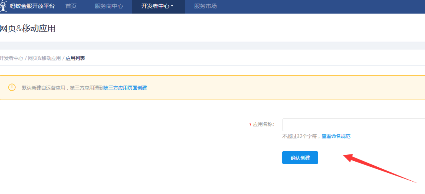Click the 蚂蚁金服开放平台 brand name
Image resolution: width=425 pixels, height=194 pixels.
[32, 6]
